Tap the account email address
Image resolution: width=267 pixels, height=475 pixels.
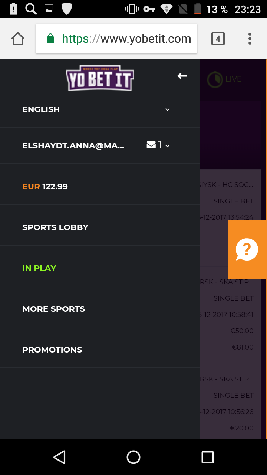(x=73, y=145)
